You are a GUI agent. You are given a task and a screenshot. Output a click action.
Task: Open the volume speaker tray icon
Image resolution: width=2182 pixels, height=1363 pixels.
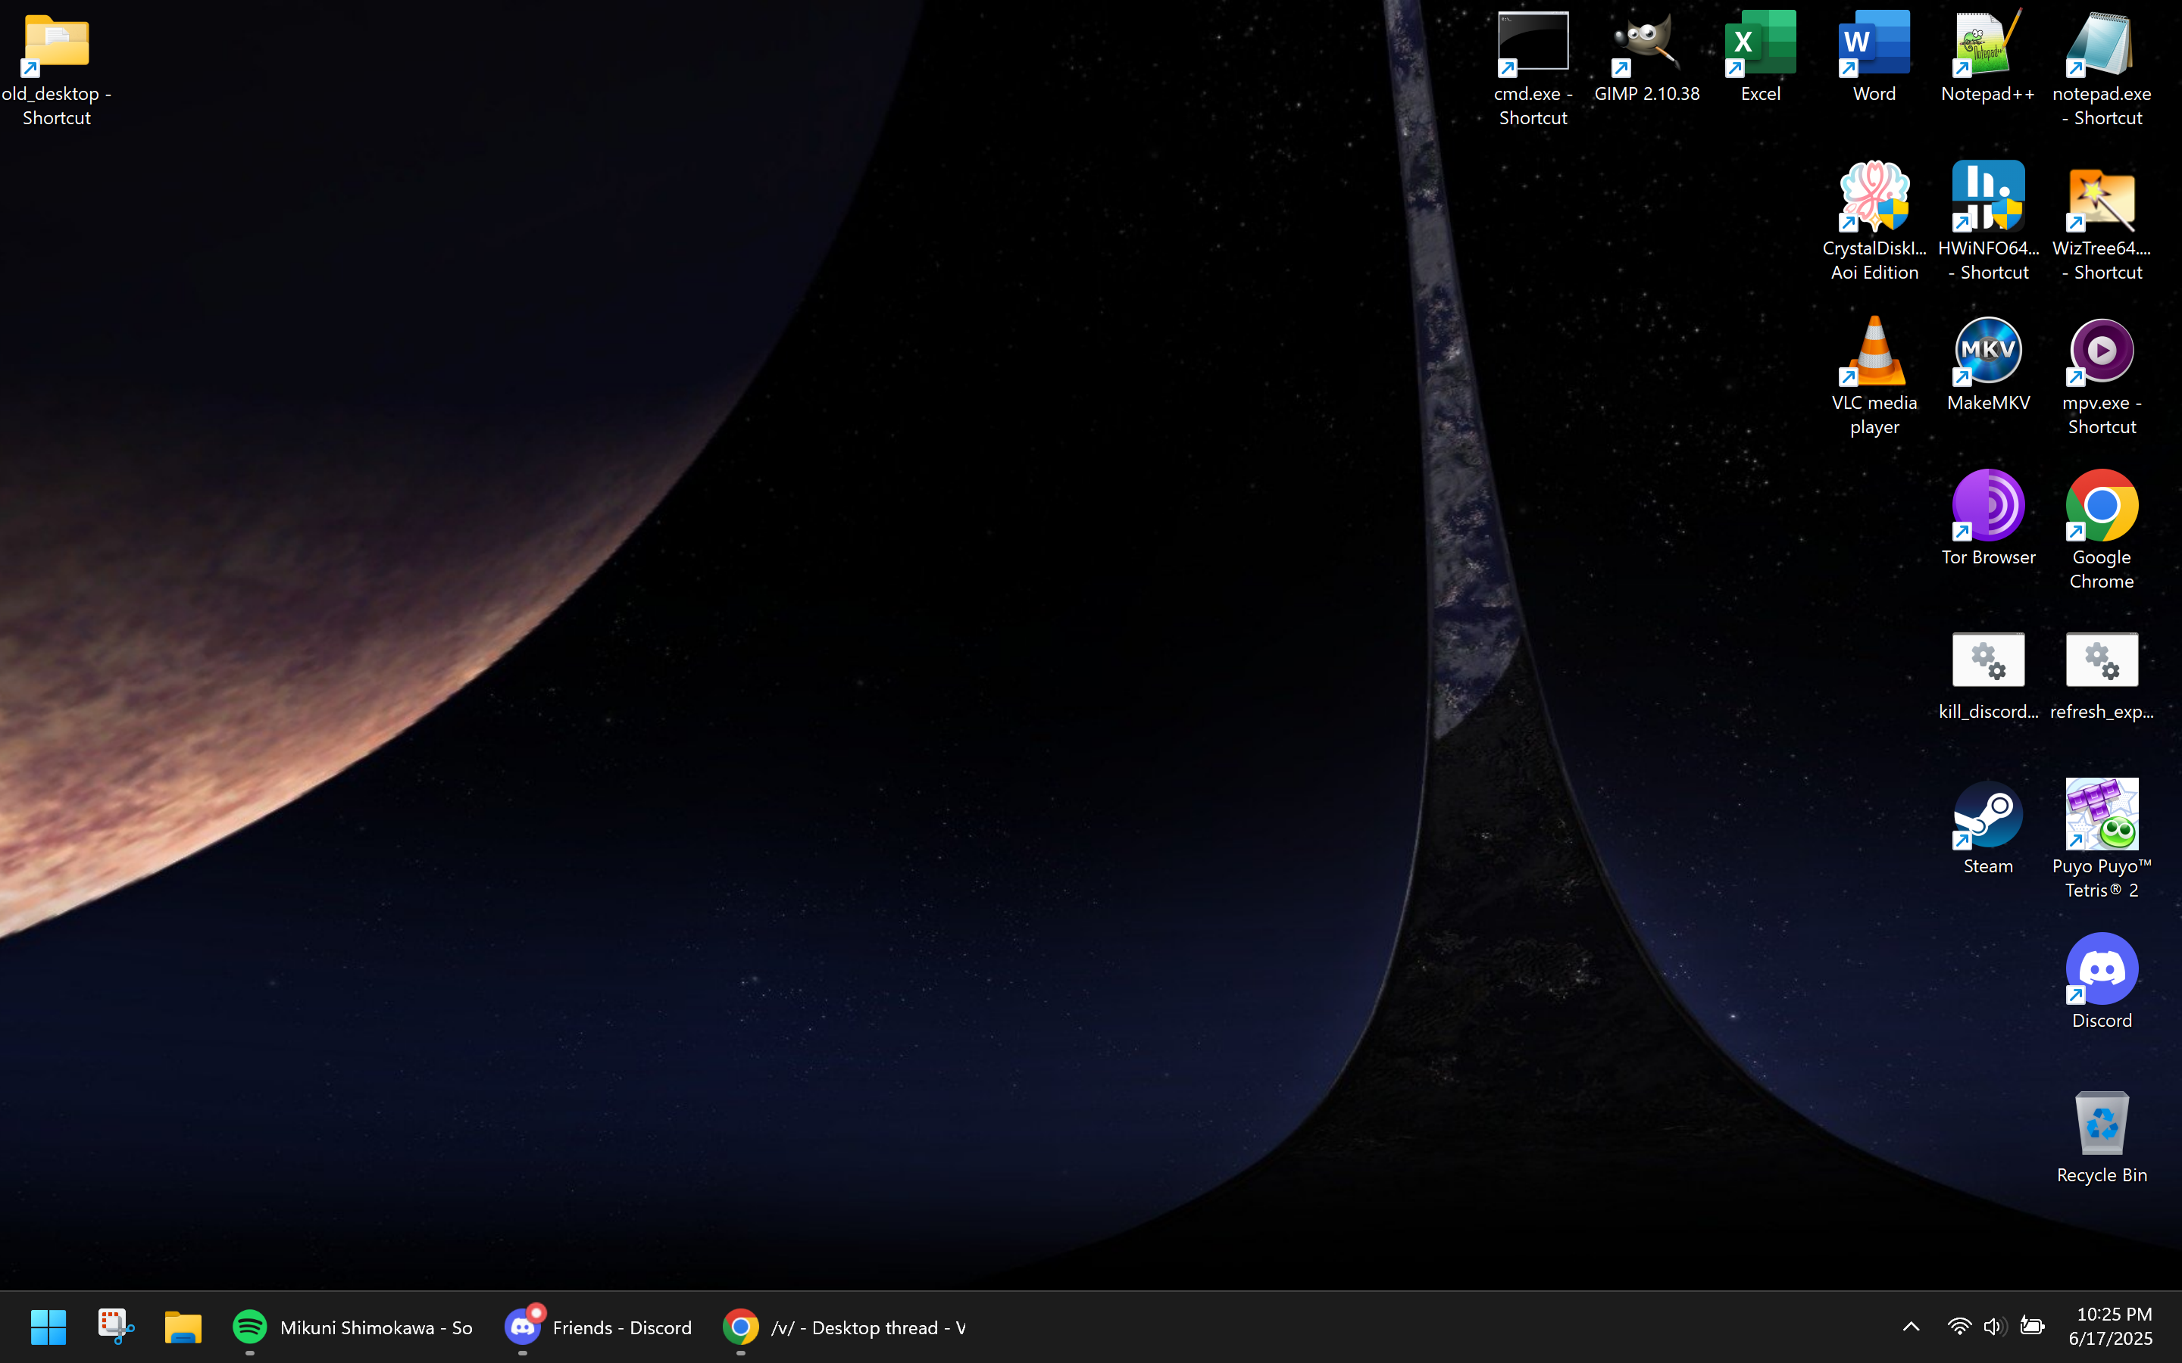click(x=1994, y=1327)
